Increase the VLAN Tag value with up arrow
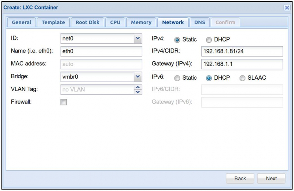This screenshot has height=191, width=294. [x=138, y=87]
